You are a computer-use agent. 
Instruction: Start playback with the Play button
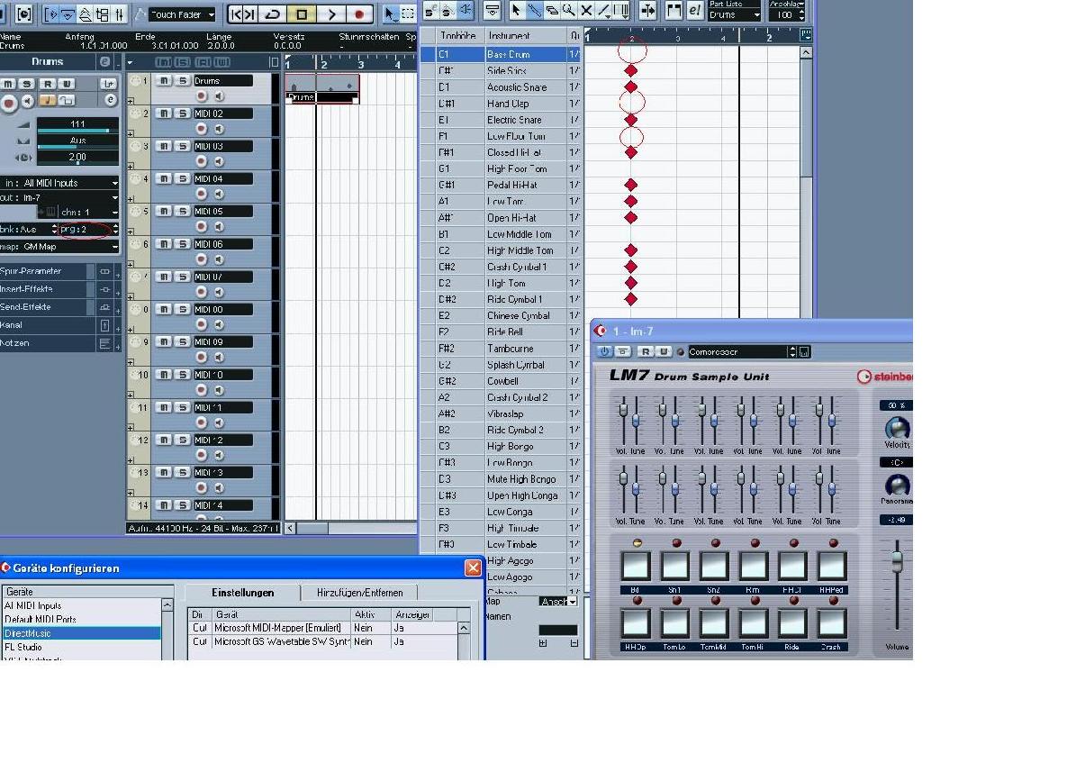331,14
